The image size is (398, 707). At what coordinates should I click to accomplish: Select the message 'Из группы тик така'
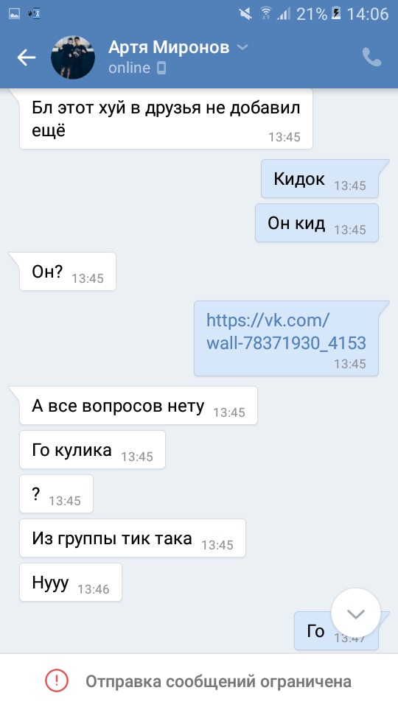(132, 538)
